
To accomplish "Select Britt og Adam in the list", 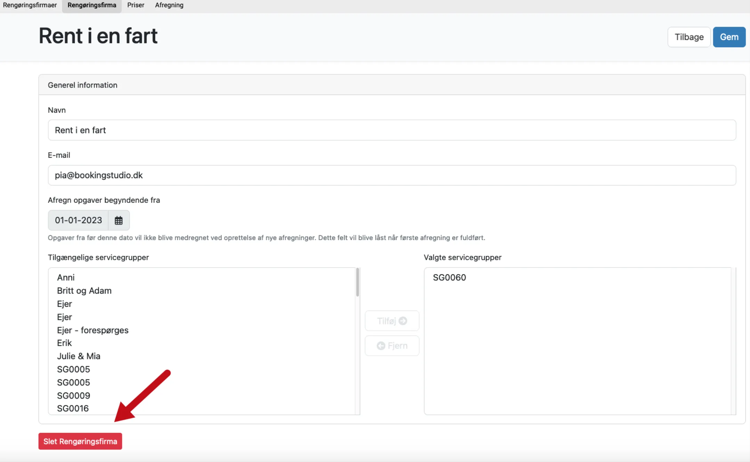I will pyautogui.click(x=84, y=290).
